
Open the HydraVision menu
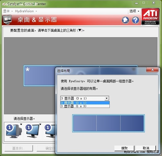click(x=26, y=11)
